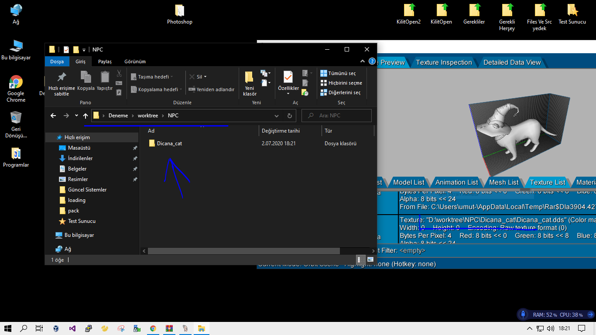Viewport: 596px width, 335px height.
Task: Click Tümünü seç select all
Action: click(x=338, y=73)
